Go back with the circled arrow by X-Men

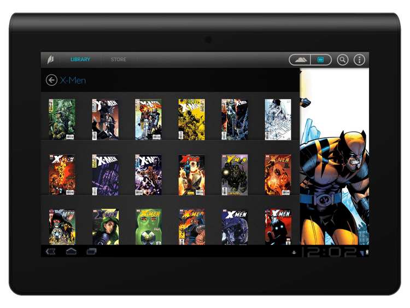tap(51, 80)
